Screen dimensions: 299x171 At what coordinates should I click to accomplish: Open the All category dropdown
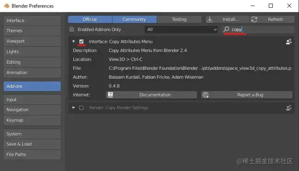181,30
